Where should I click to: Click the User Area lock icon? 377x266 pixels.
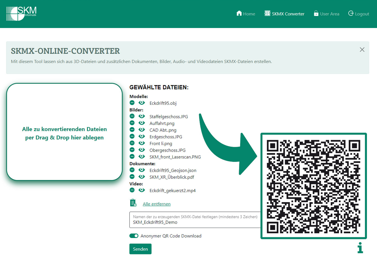coord(316,13)
